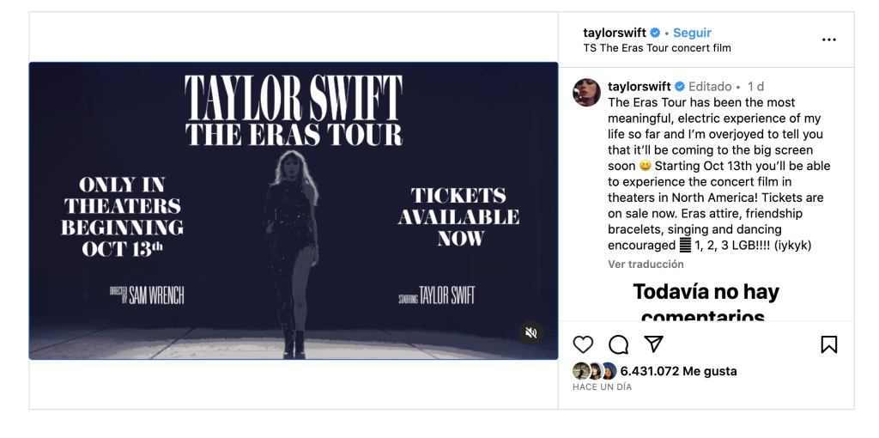Open comments with the speech bubble icon

(x=618, y=344)
